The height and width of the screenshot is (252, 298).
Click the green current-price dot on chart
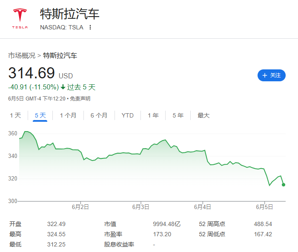coord(284,185)
